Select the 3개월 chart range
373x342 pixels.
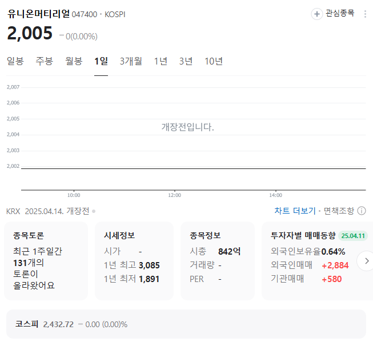(131, 61)
